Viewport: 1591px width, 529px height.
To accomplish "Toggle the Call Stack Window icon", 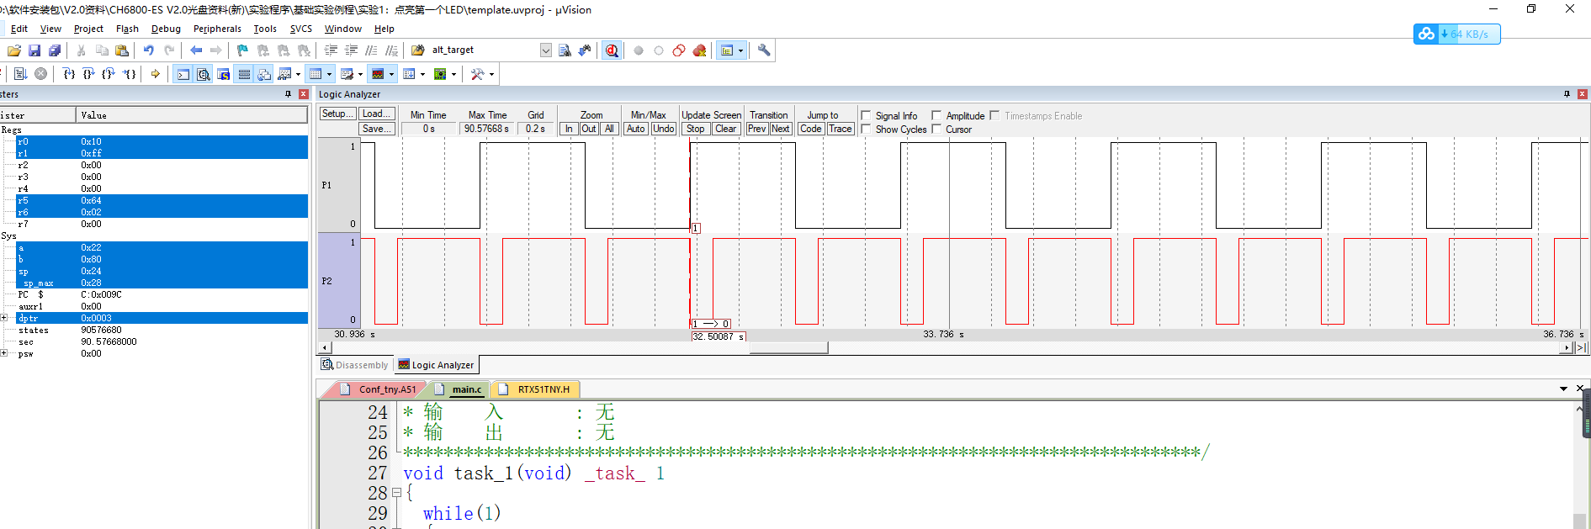I will [x=264, y=74].
